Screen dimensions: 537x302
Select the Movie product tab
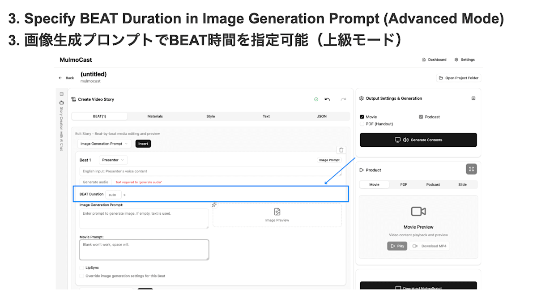[x=374, y=184]
